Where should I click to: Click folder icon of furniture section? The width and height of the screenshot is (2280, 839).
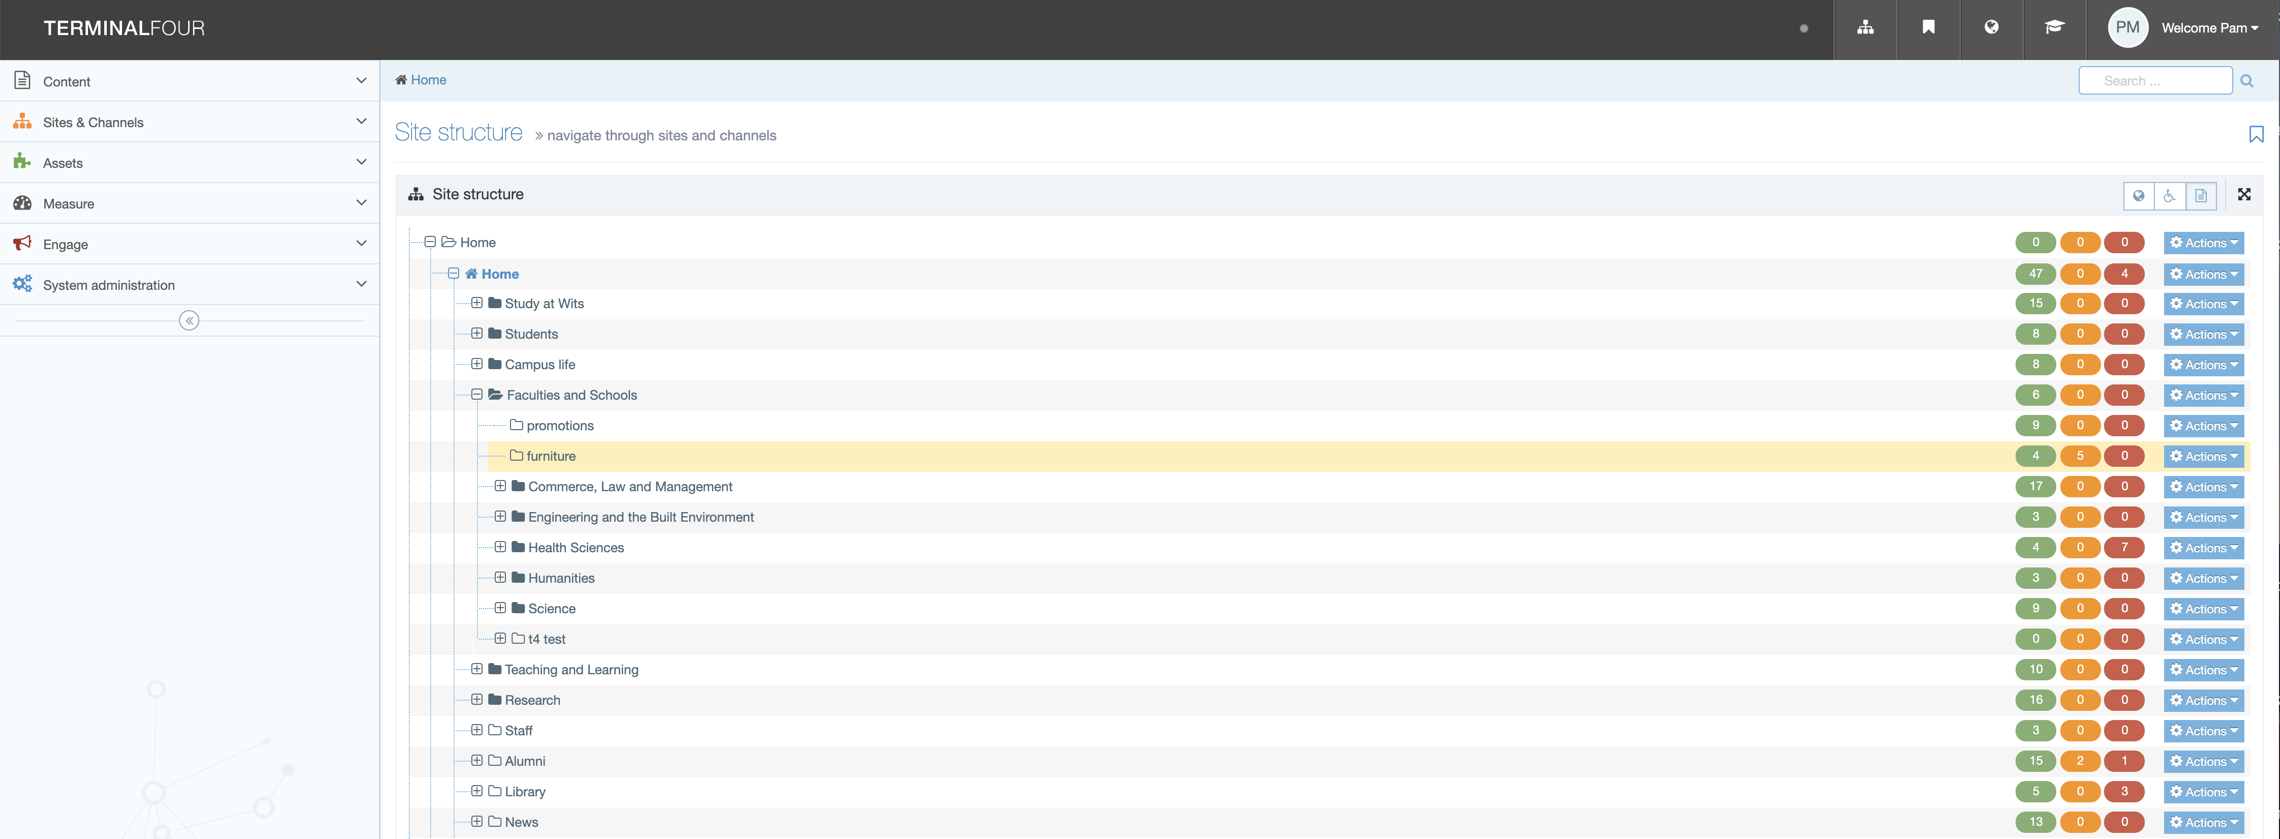click(516, 455)
